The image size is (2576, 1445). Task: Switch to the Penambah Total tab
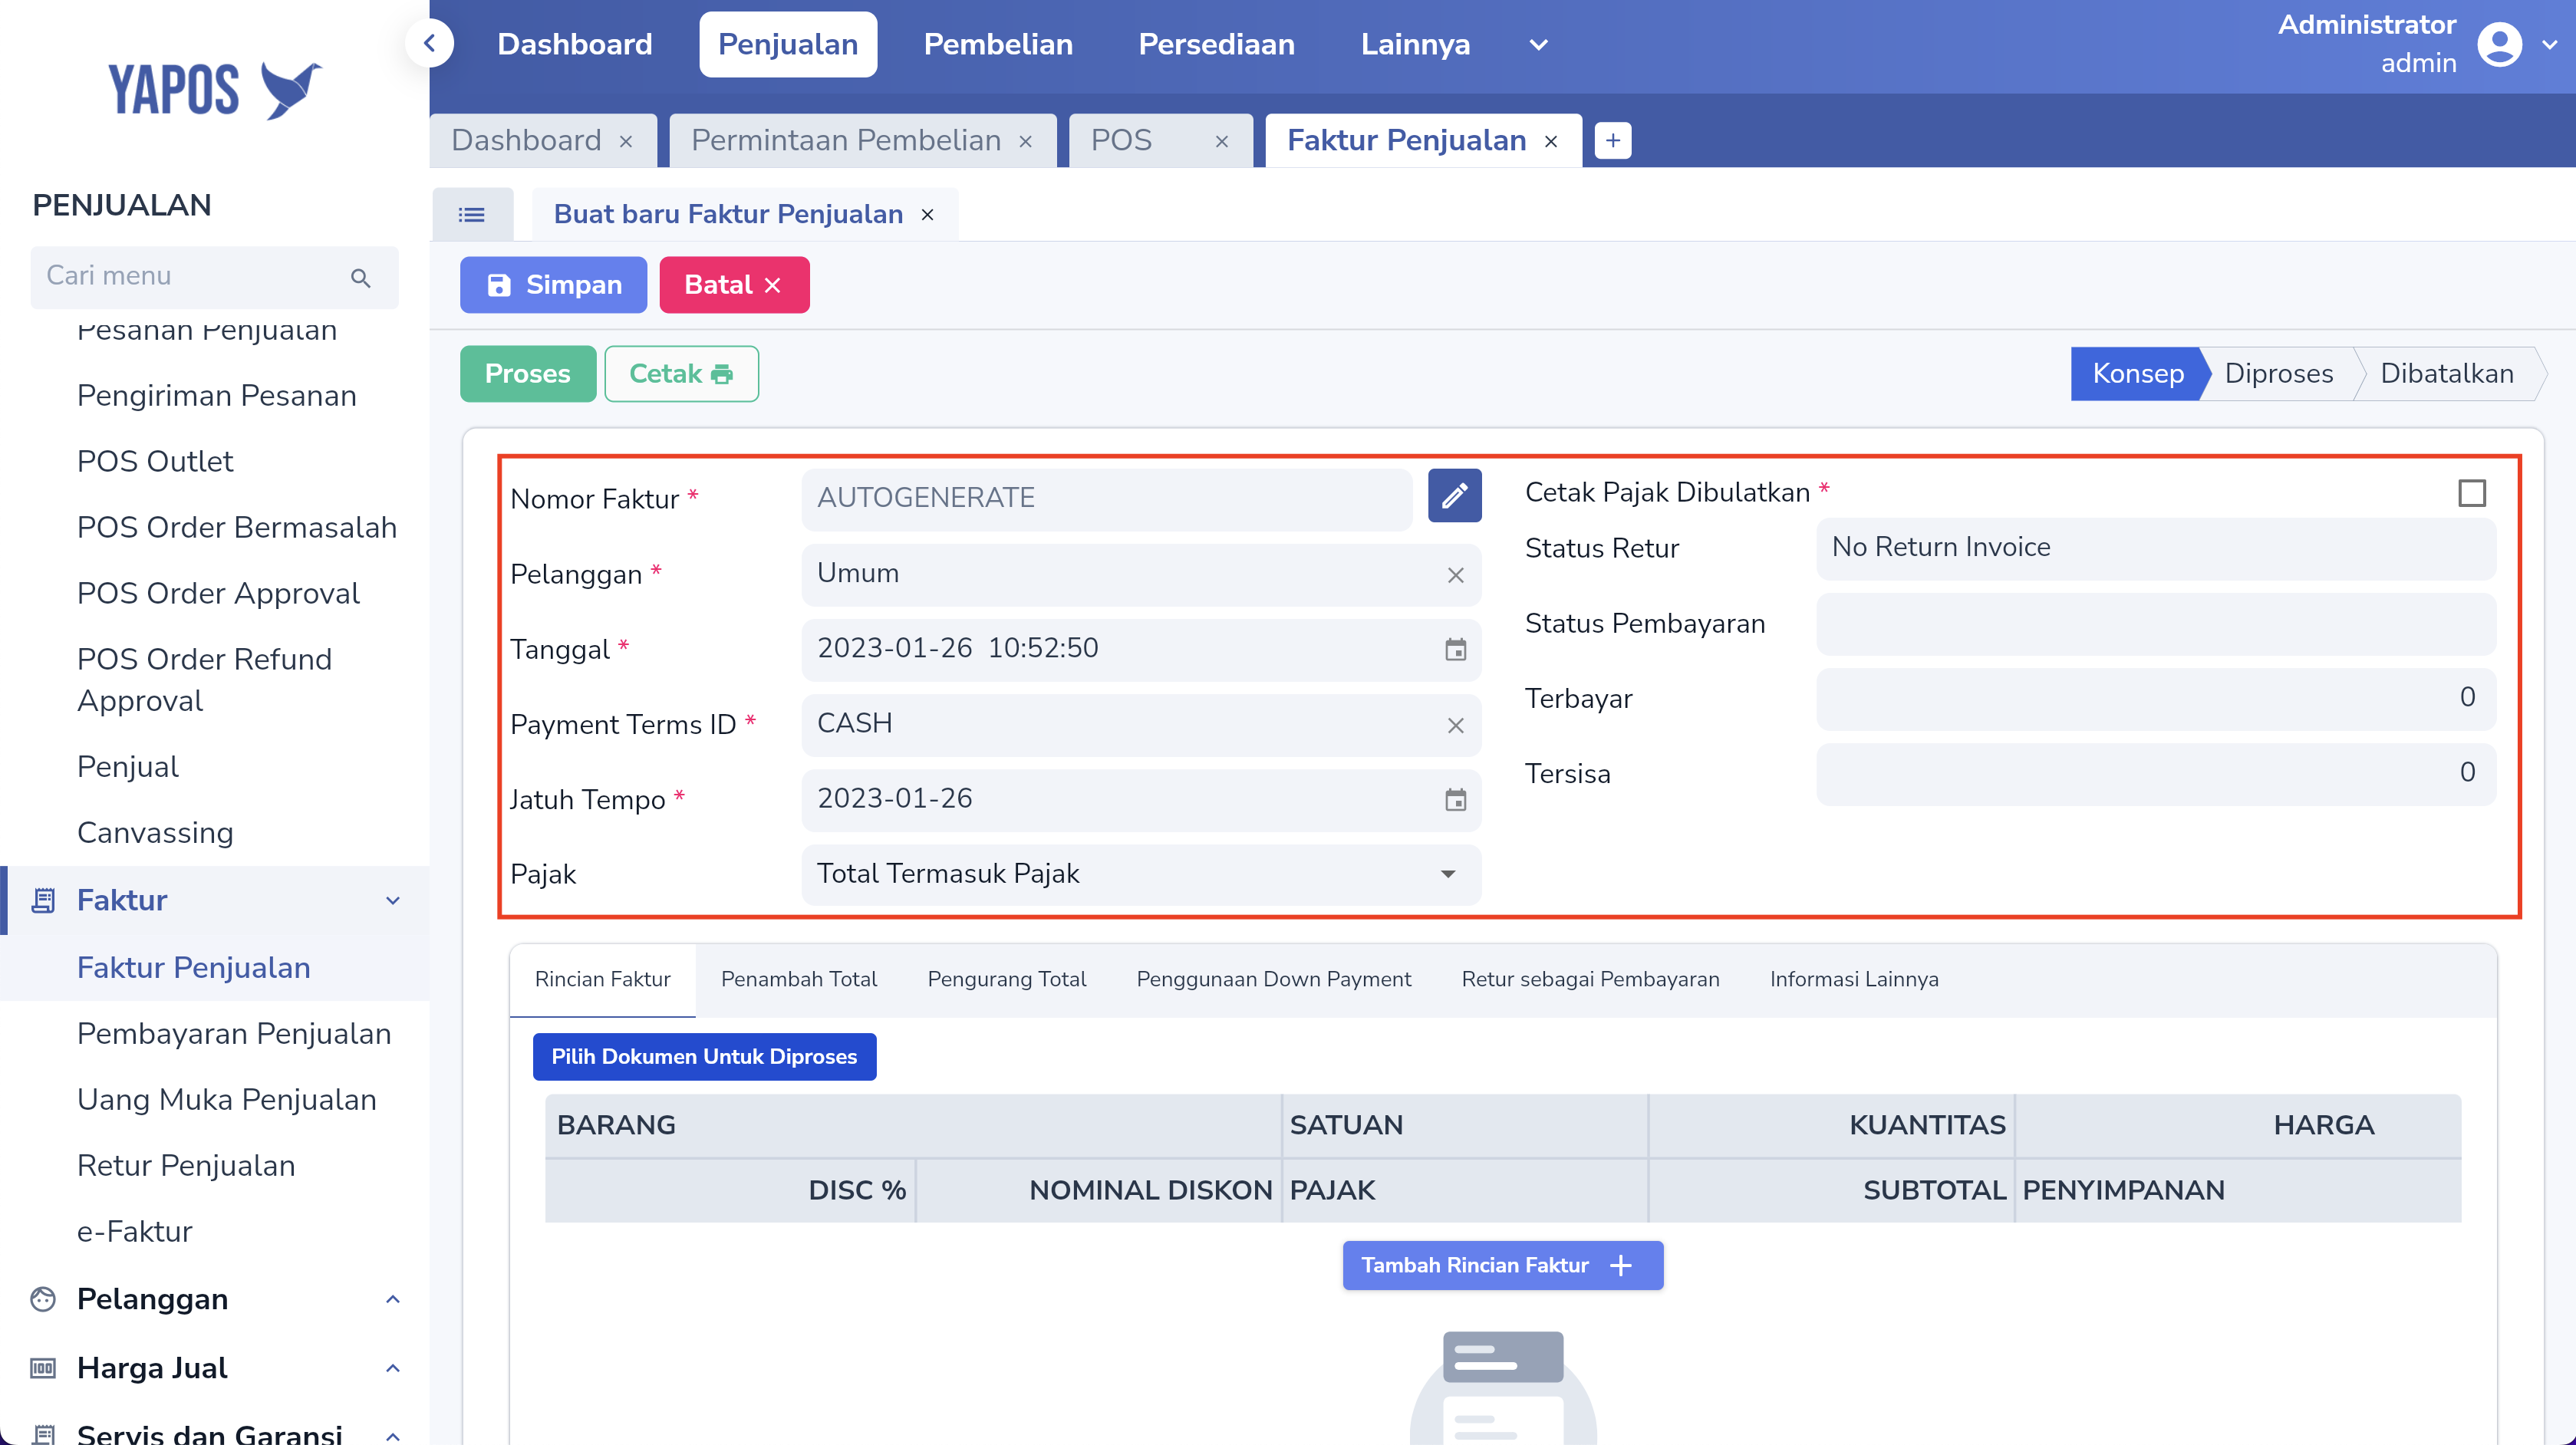(799, 979)
